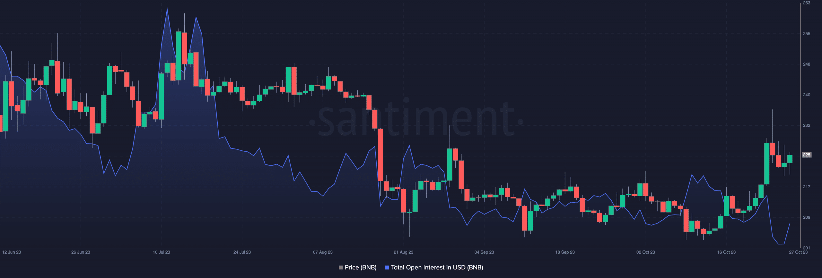Screen dimensions: 822x278
Task: Click the 209 price axis value
Action: pos(807,217)
